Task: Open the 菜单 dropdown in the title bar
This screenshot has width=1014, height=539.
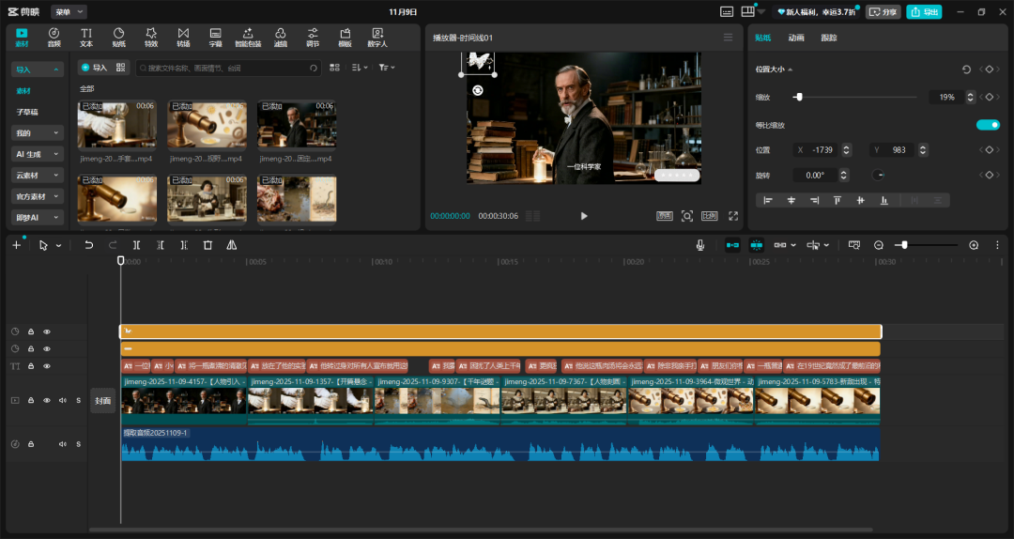Action: (69, 12)
